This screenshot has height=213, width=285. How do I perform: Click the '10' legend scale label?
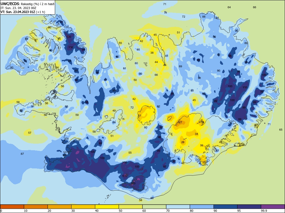click(26, 211)
